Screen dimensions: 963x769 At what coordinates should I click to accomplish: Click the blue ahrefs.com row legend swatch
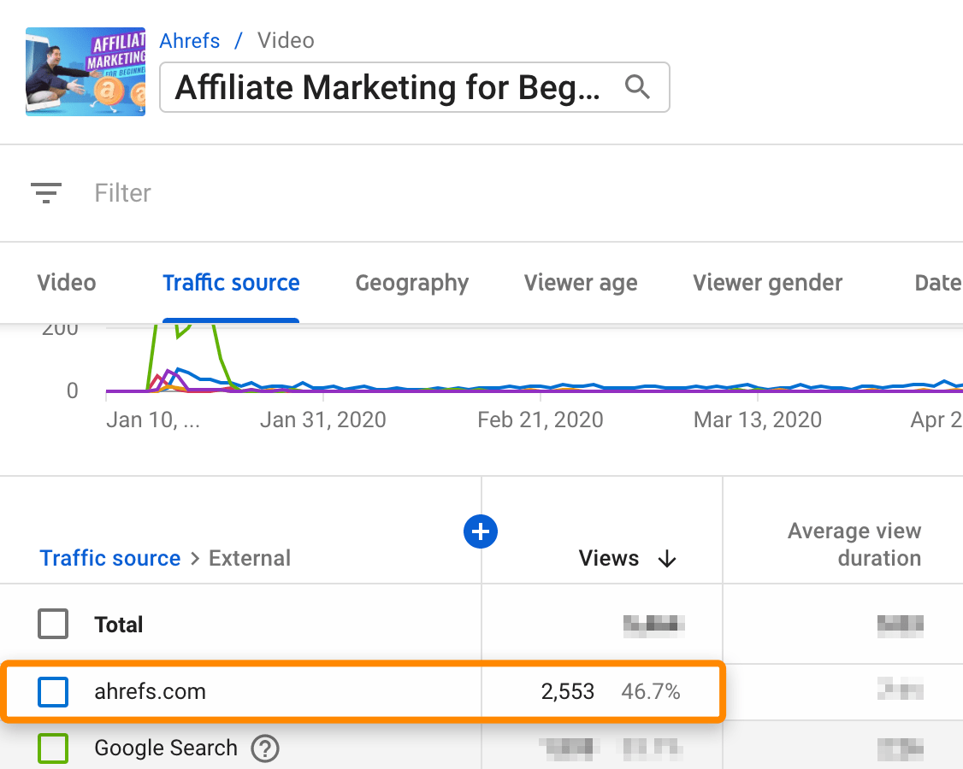(x=53, y=692)
